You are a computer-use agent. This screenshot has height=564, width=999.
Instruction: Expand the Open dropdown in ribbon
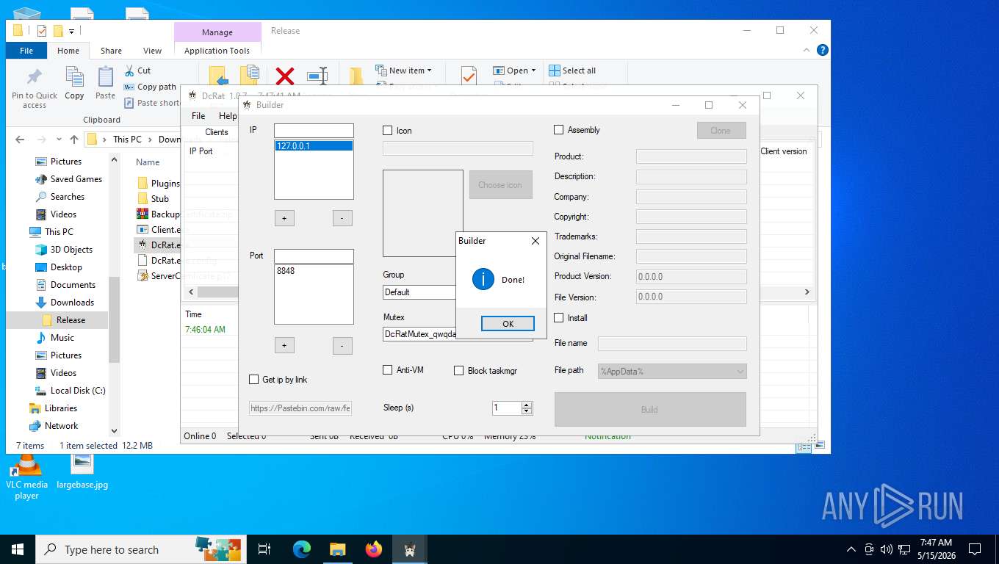[533, 70]
